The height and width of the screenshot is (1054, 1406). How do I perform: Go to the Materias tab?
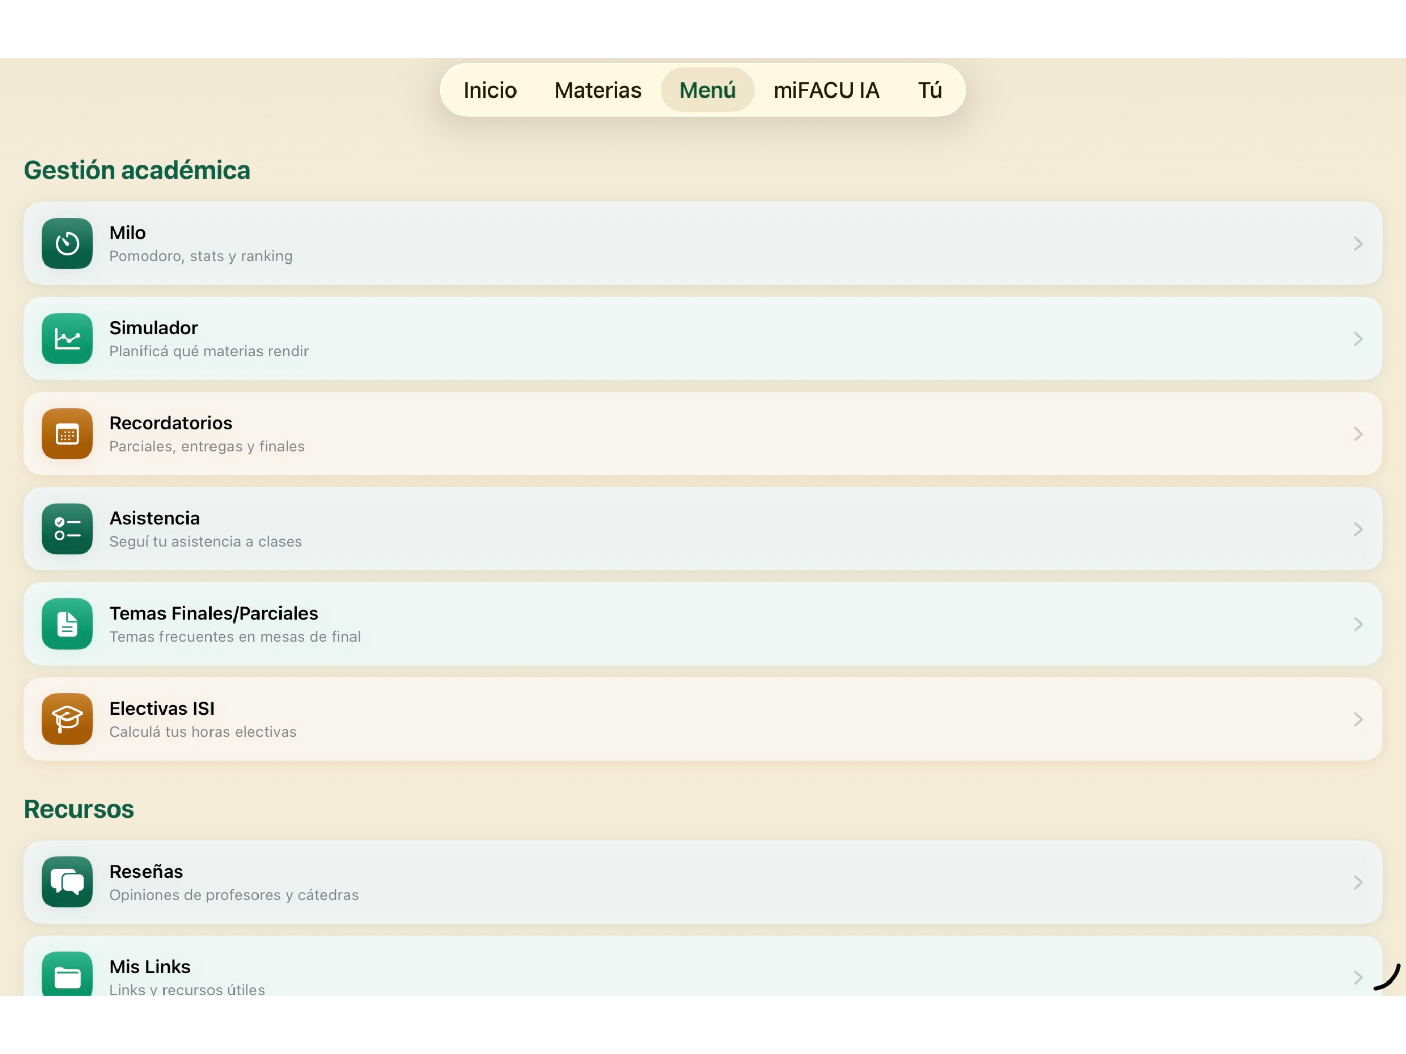(x=598, y=90)
